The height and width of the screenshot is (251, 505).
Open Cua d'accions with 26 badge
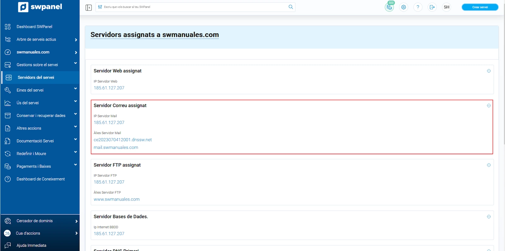click(28, 233)
